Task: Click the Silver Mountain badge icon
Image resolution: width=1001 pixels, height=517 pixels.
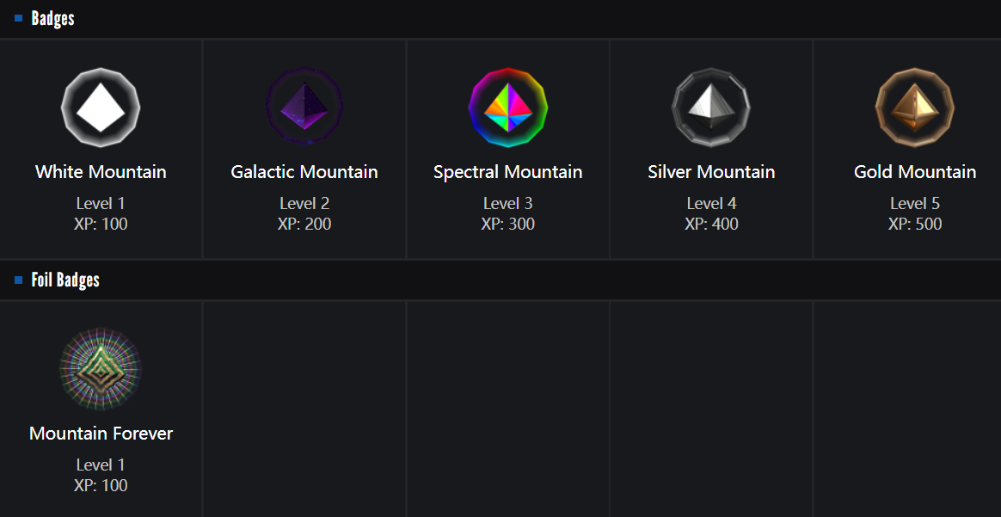Action: pyautogui.click(x=711, y=108)
